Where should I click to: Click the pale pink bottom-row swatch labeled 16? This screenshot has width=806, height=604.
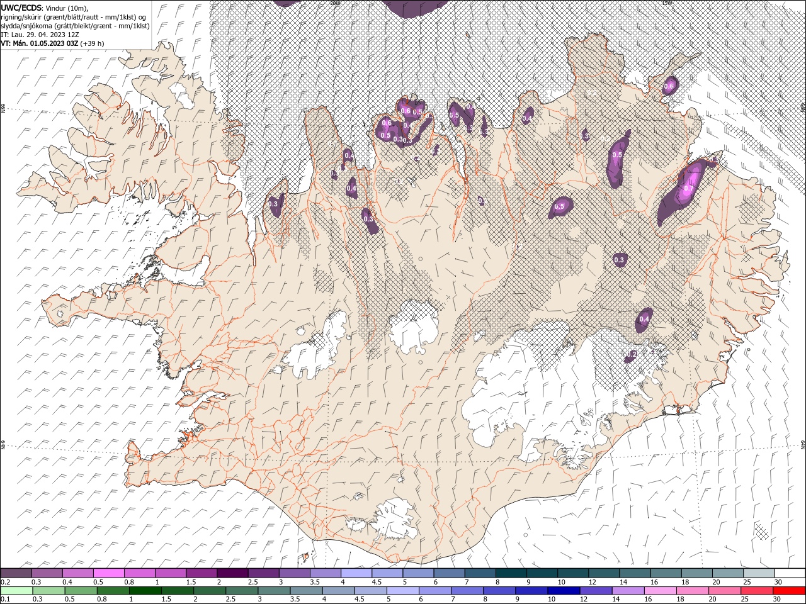point(660,591)
